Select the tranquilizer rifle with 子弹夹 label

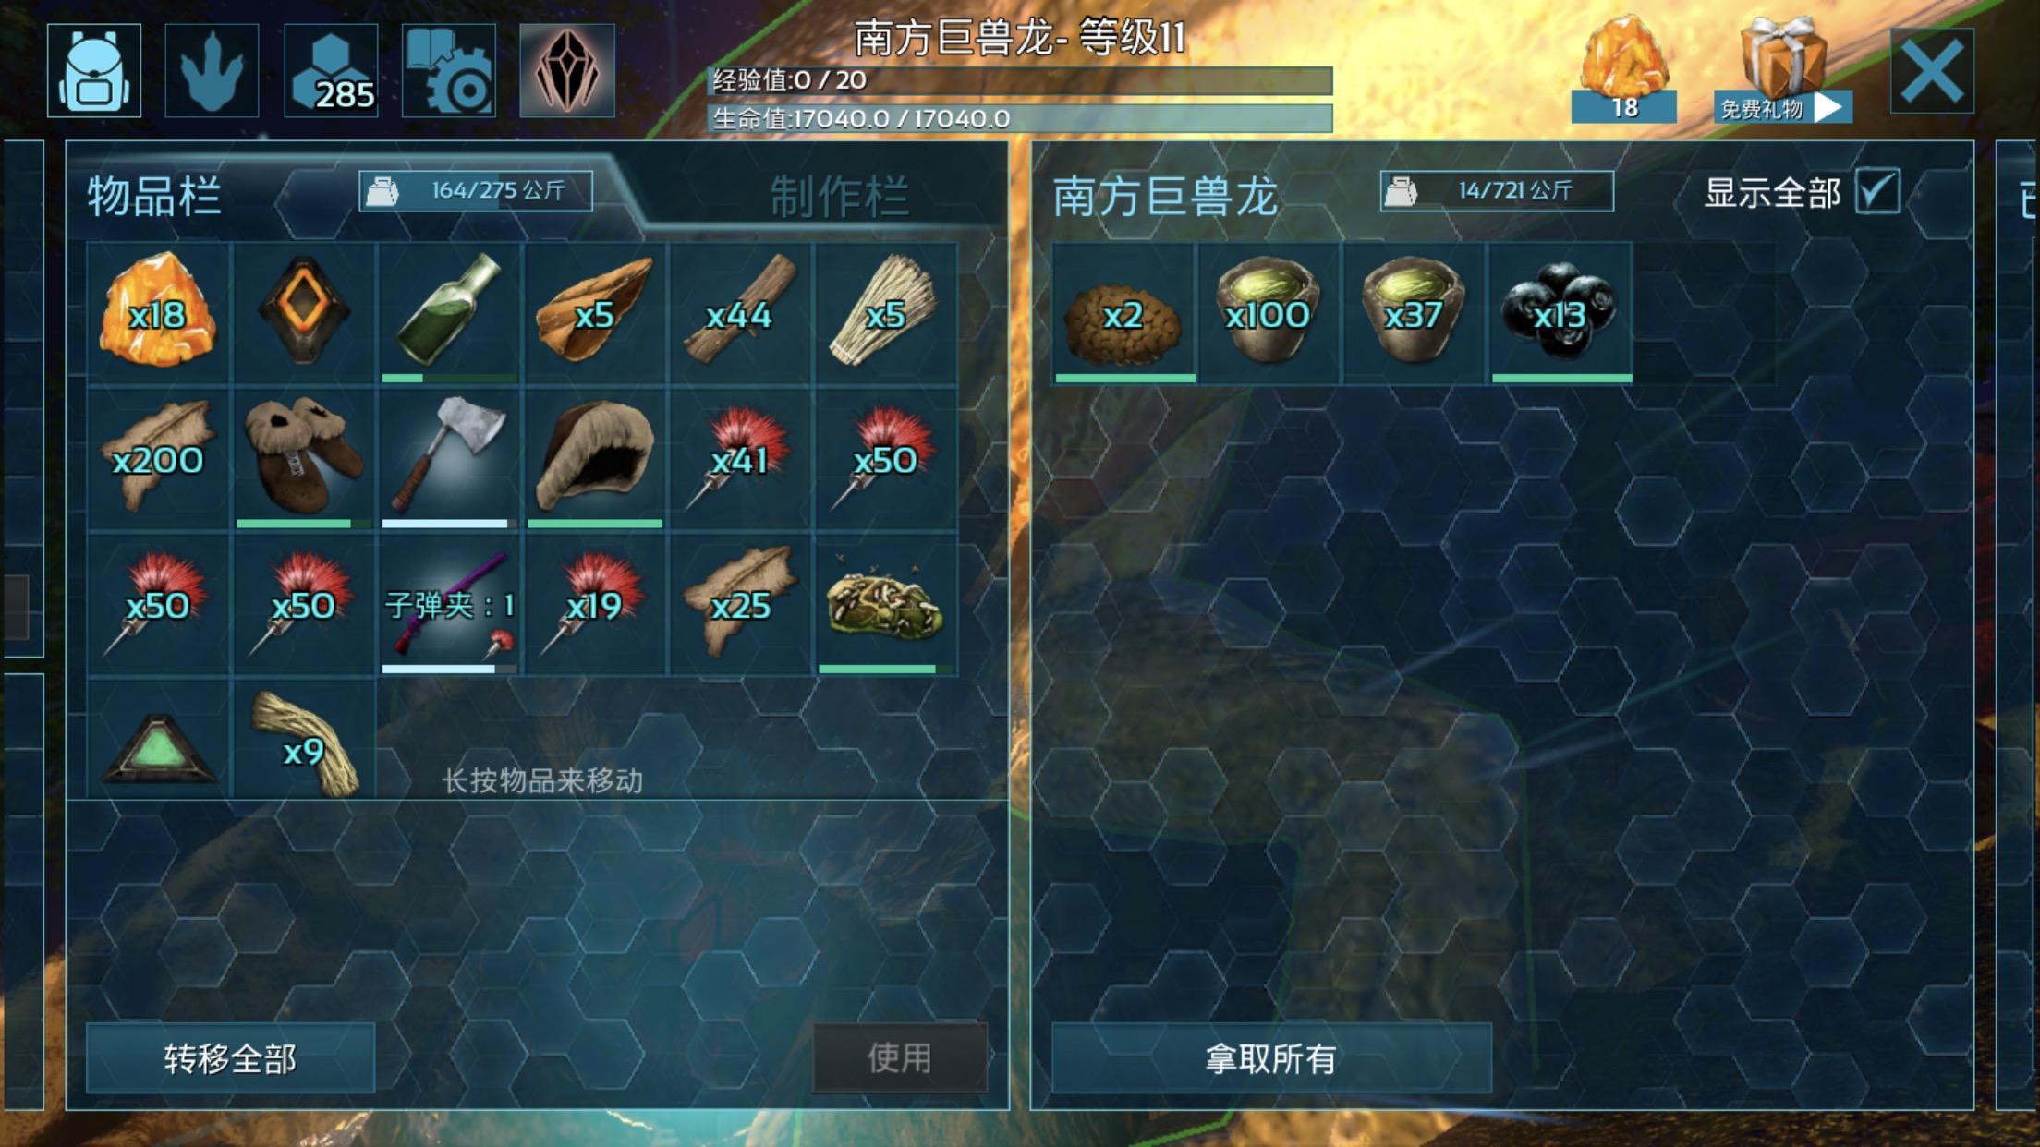tap(449, 604)
